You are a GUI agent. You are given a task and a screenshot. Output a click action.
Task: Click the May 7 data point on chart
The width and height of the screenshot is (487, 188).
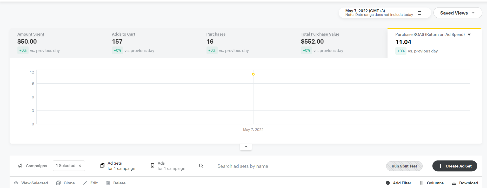coord(253,74)
